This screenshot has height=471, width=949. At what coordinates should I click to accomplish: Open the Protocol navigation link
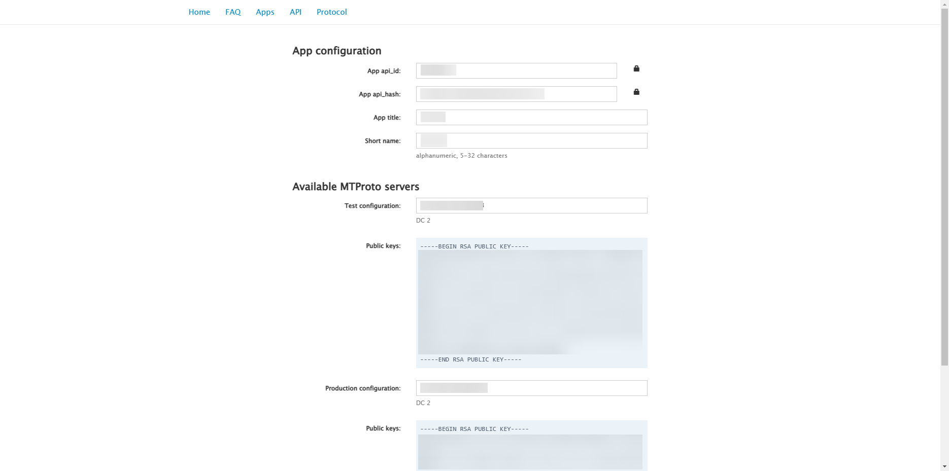click(331, 12)
